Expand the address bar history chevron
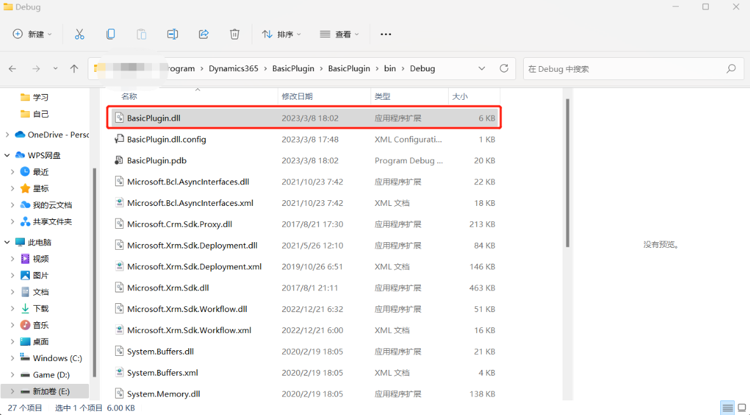The width and height of the screenshot is (750, 415). pos(482,69)
